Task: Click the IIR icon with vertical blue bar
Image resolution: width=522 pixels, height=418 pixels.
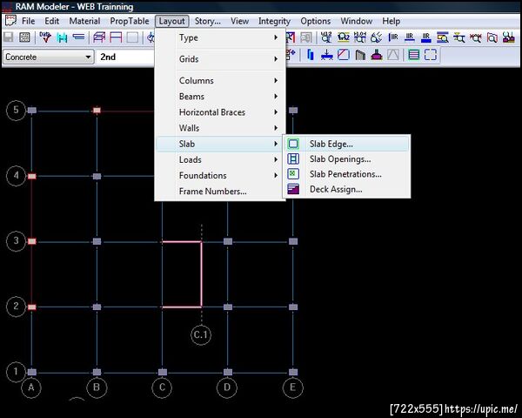Action: (393, 37)
